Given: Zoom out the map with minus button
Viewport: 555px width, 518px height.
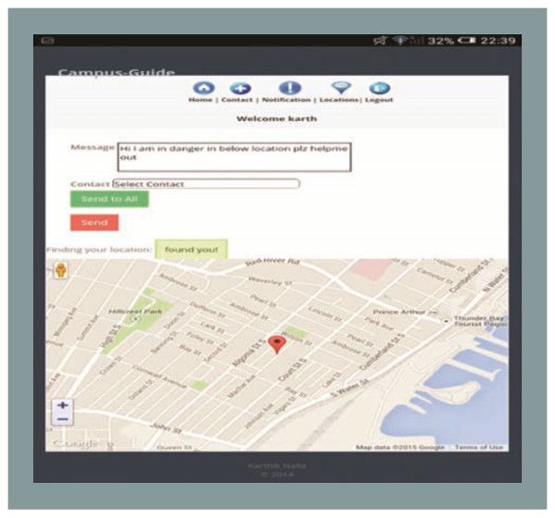Looking at the screenshot, I should 63,419.
